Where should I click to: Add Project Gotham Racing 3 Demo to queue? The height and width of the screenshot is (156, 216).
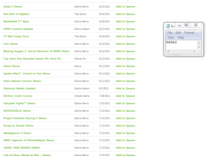tap(125, 118)
